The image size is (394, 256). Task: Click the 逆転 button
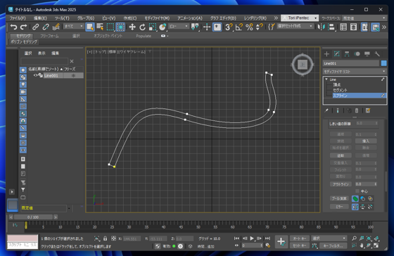point(341,155)
